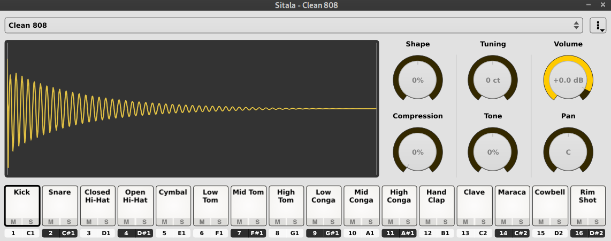
Task: Mute the Cymbal pad
Action: 164,222
